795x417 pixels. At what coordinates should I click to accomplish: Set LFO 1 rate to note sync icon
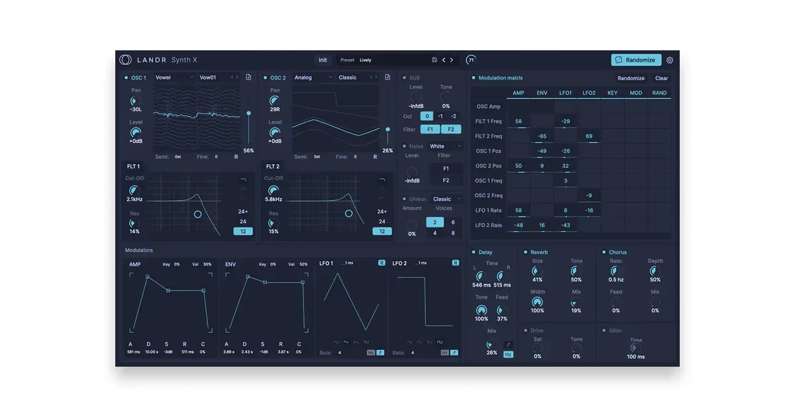coord(381,353)
